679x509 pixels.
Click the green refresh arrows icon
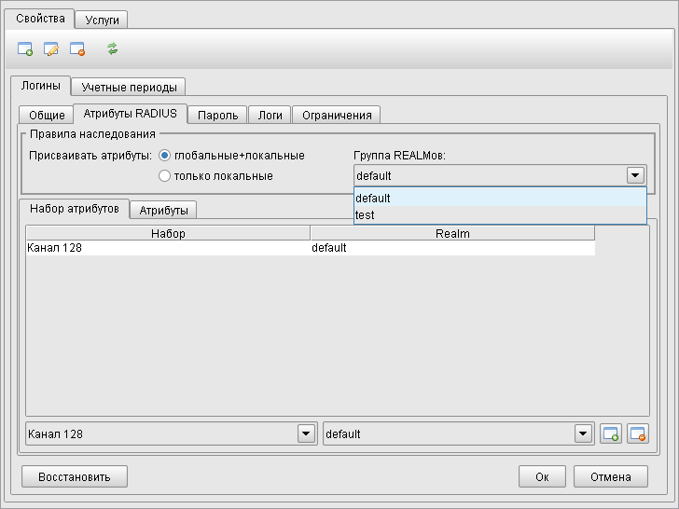tap(113, 48)
